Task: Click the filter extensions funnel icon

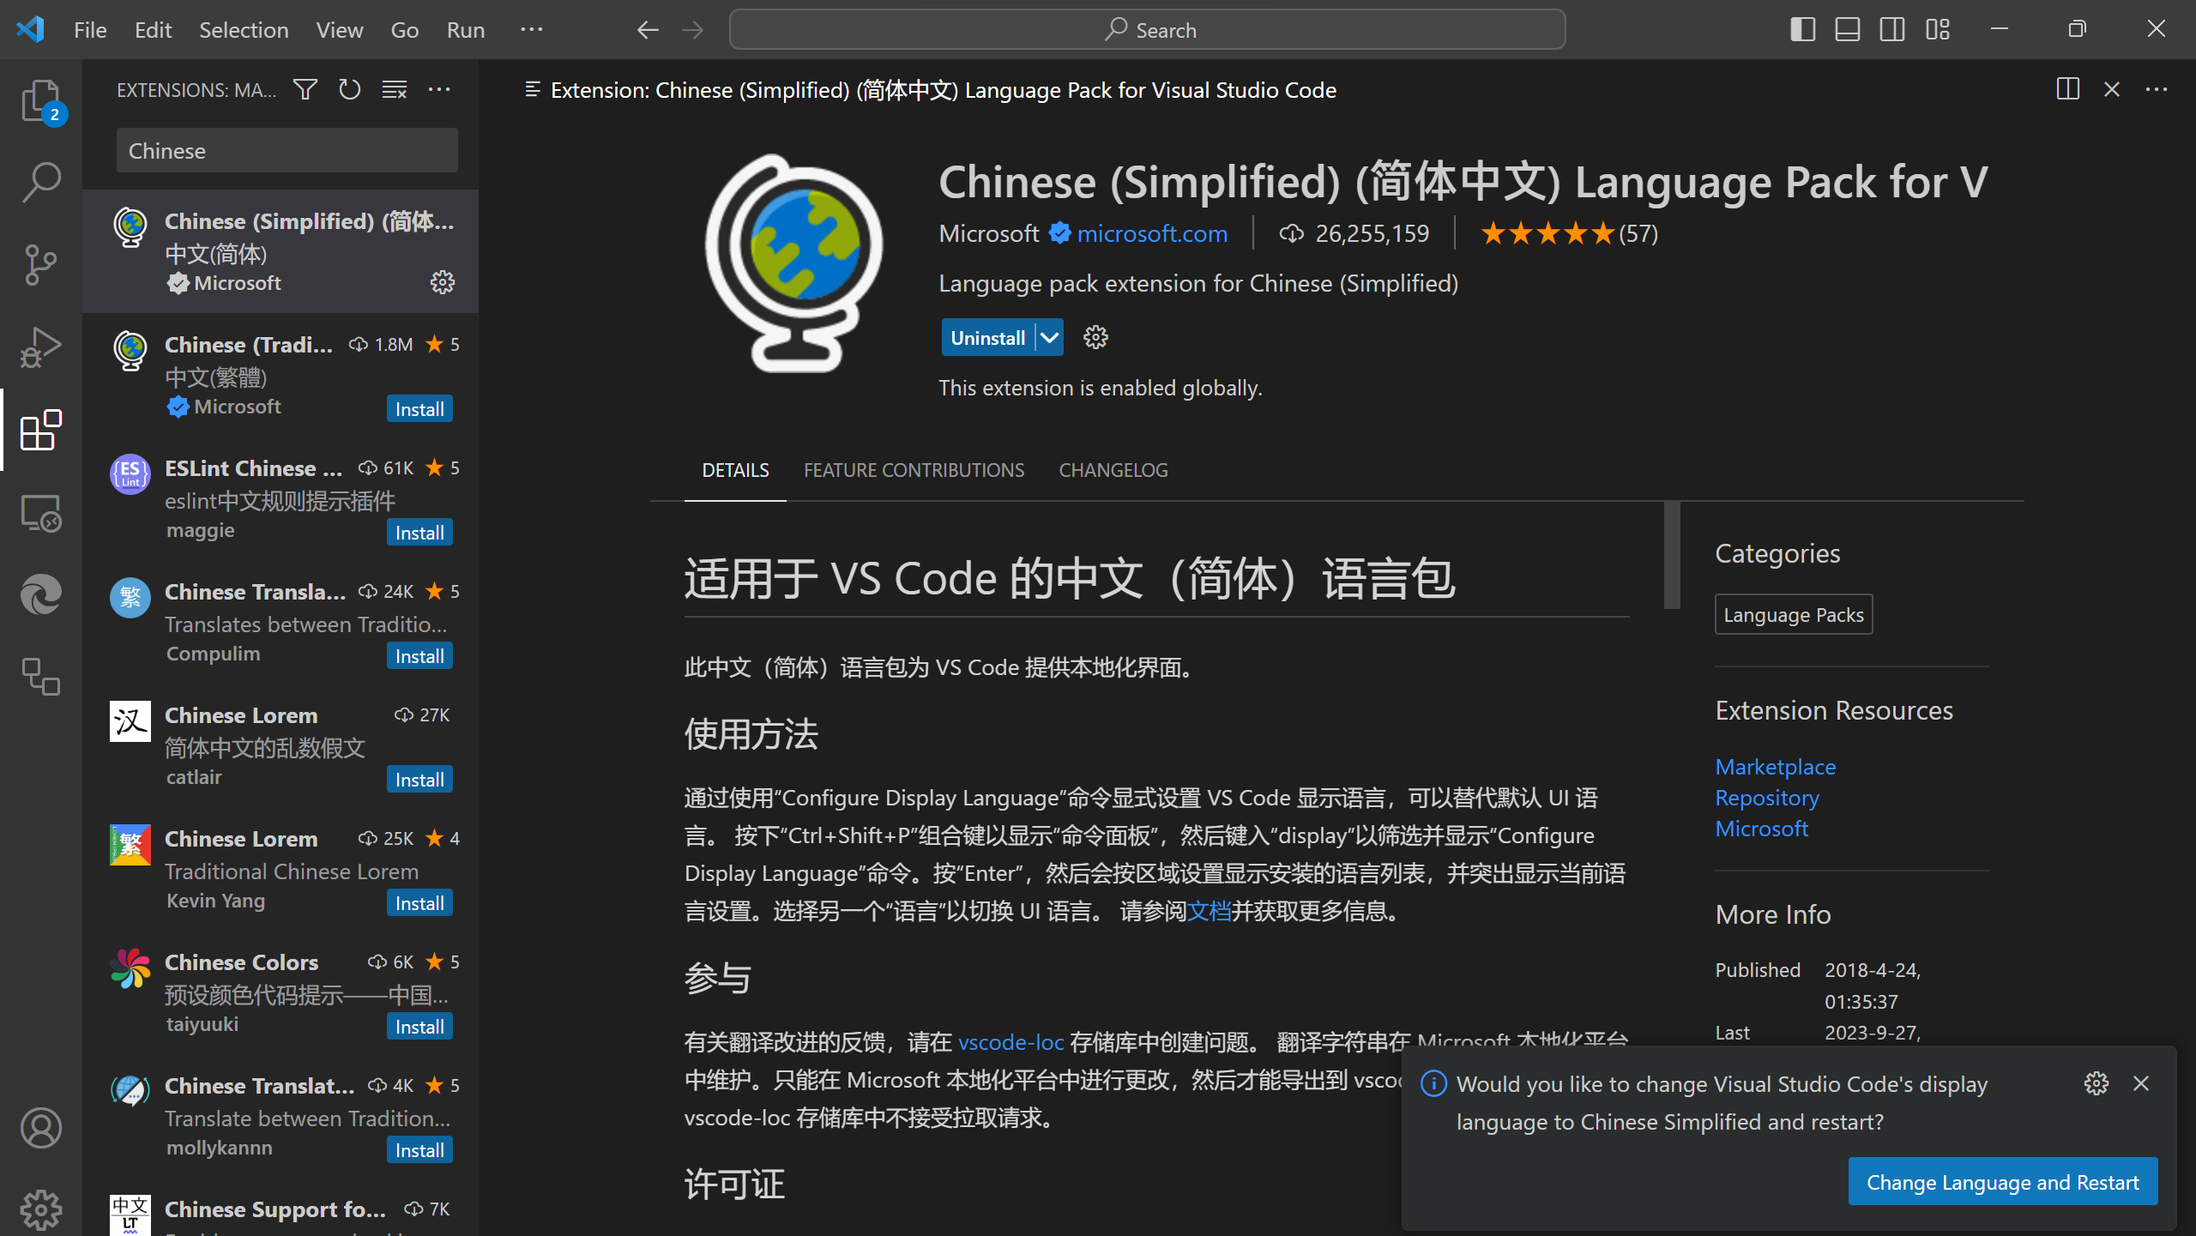Action: (305, 89)
